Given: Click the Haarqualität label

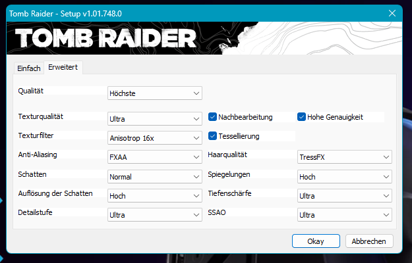Looking at the screenshot, I should click(227, 155).
